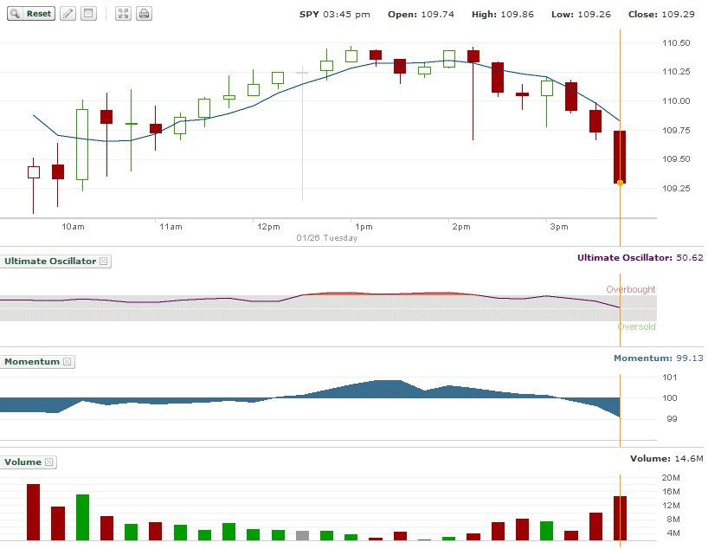Click the print chart icon

tap(144, 14)
